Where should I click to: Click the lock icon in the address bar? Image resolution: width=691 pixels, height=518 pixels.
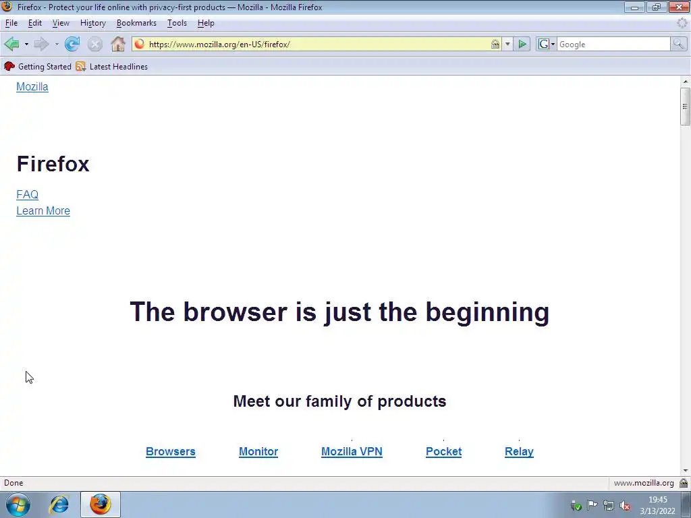pos(495,44)
